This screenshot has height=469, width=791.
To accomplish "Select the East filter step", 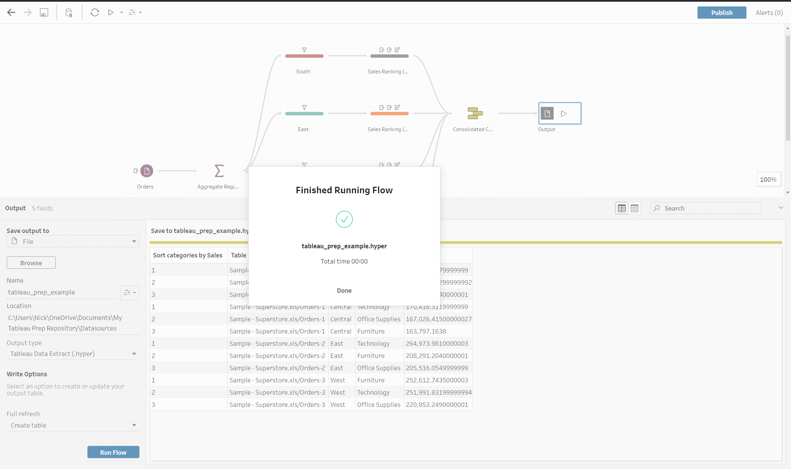I will click(304, 114).
